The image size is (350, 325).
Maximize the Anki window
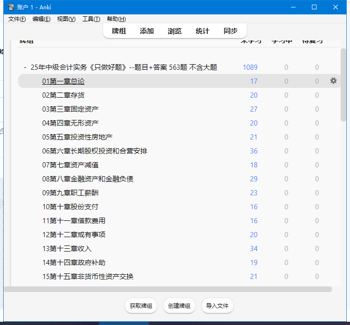(314, 7)
